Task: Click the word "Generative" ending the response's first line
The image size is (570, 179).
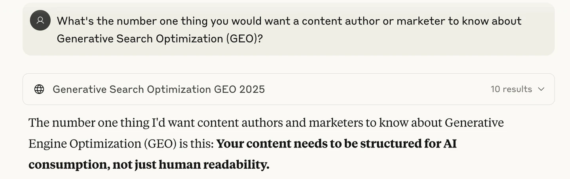Action: (x=474, y=123)
